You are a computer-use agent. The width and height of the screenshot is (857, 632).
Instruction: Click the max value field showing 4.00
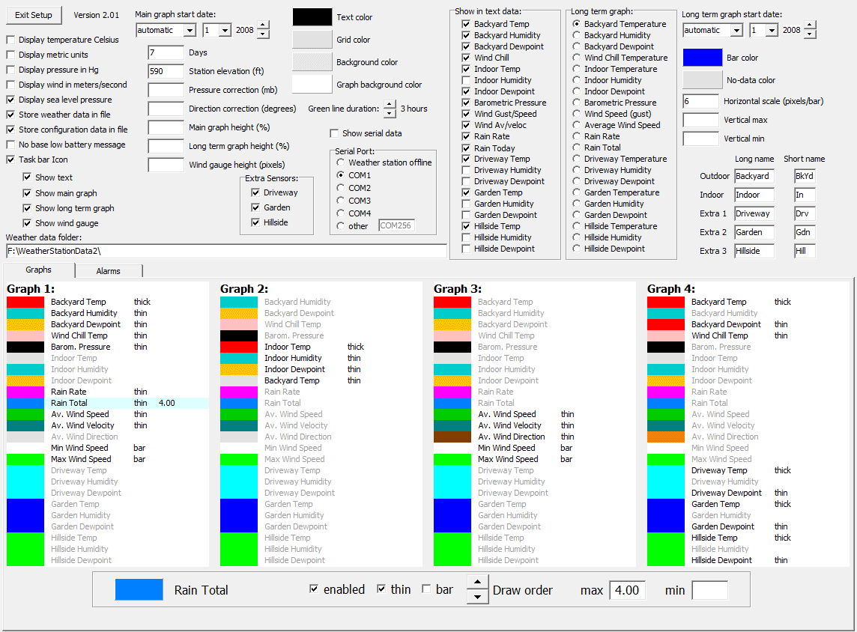(x=628, y=591)
